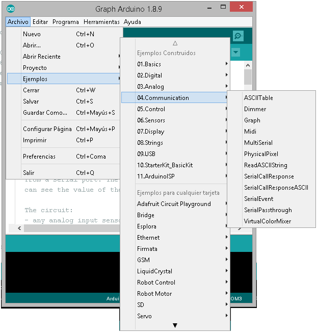This screenshot has height=333, width=318.
Task: Click the Arduino logo in the title bar
Action: (11, 9)
